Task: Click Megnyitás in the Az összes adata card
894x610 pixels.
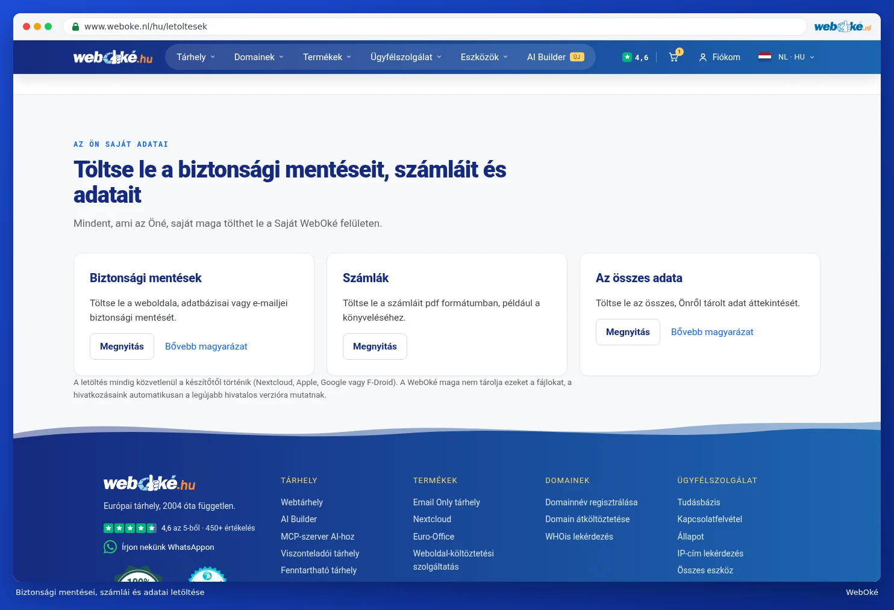Action: point(628,332)
